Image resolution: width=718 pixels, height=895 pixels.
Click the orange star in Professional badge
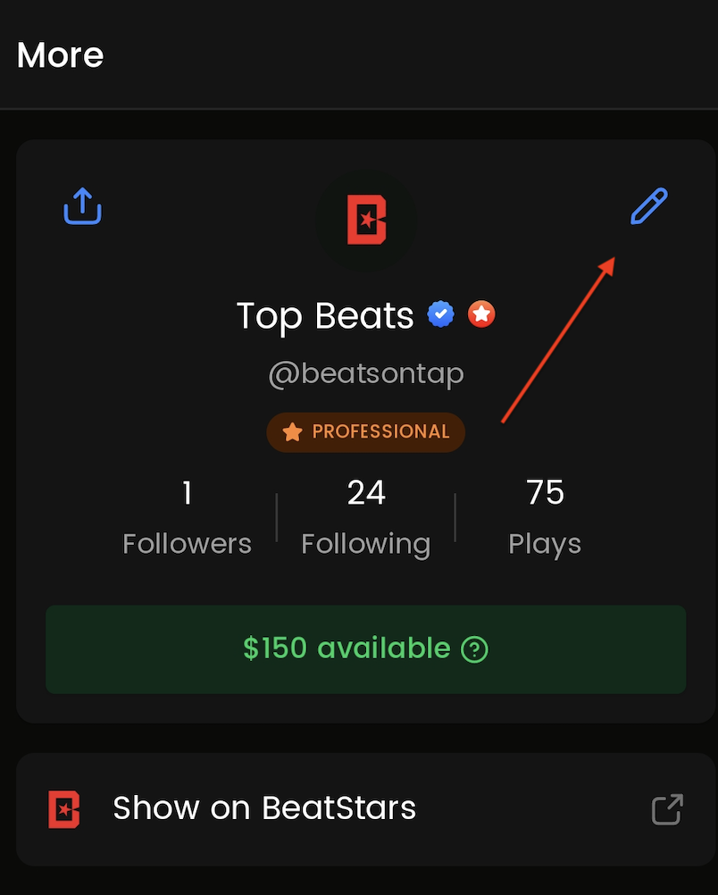pyautogui.click(x=292, y=432)
